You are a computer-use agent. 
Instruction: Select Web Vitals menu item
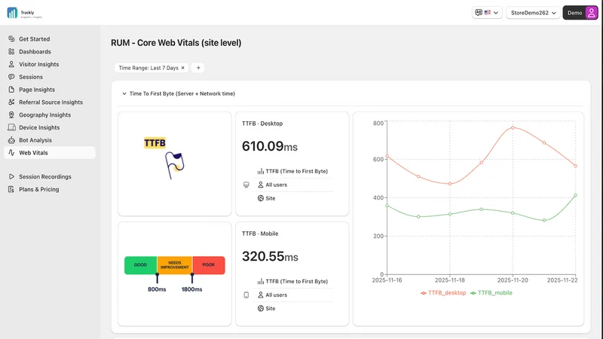50,153
